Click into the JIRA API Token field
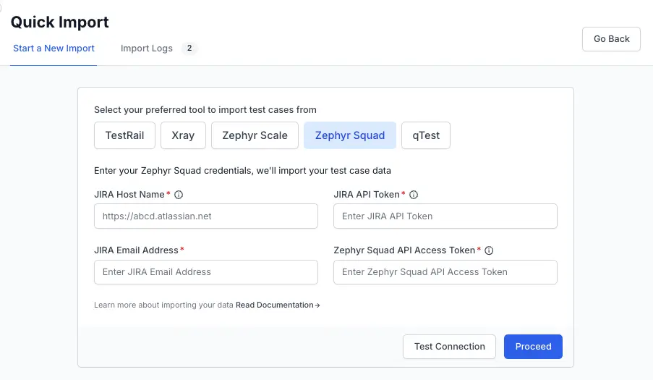The height and width of the screenshot is (380, 653). coord(445,216)
